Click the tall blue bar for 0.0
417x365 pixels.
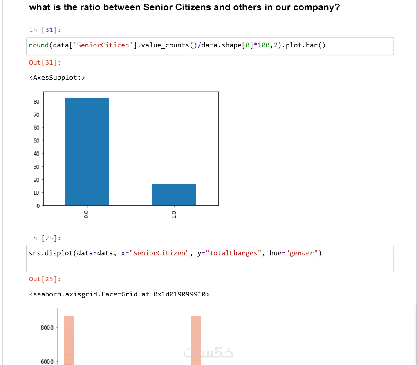pos(87,151)
